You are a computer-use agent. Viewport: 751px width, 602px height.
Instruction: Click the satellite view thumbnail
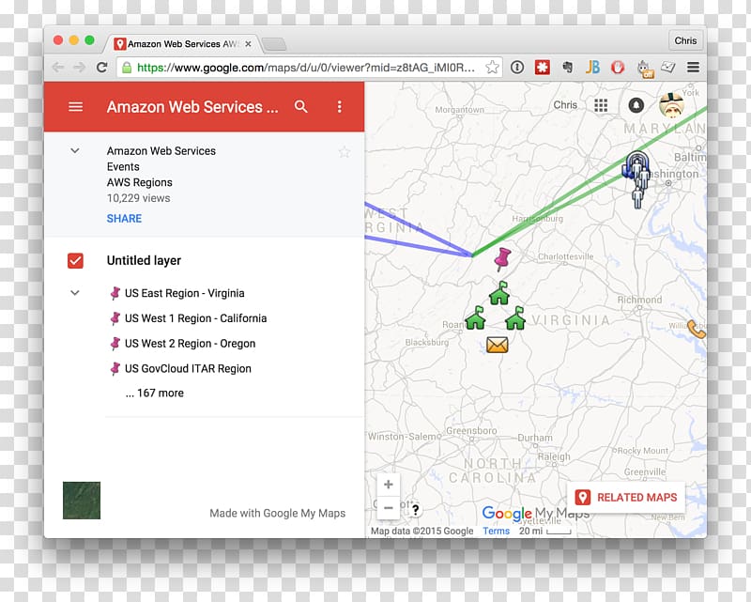coord(82,501)
